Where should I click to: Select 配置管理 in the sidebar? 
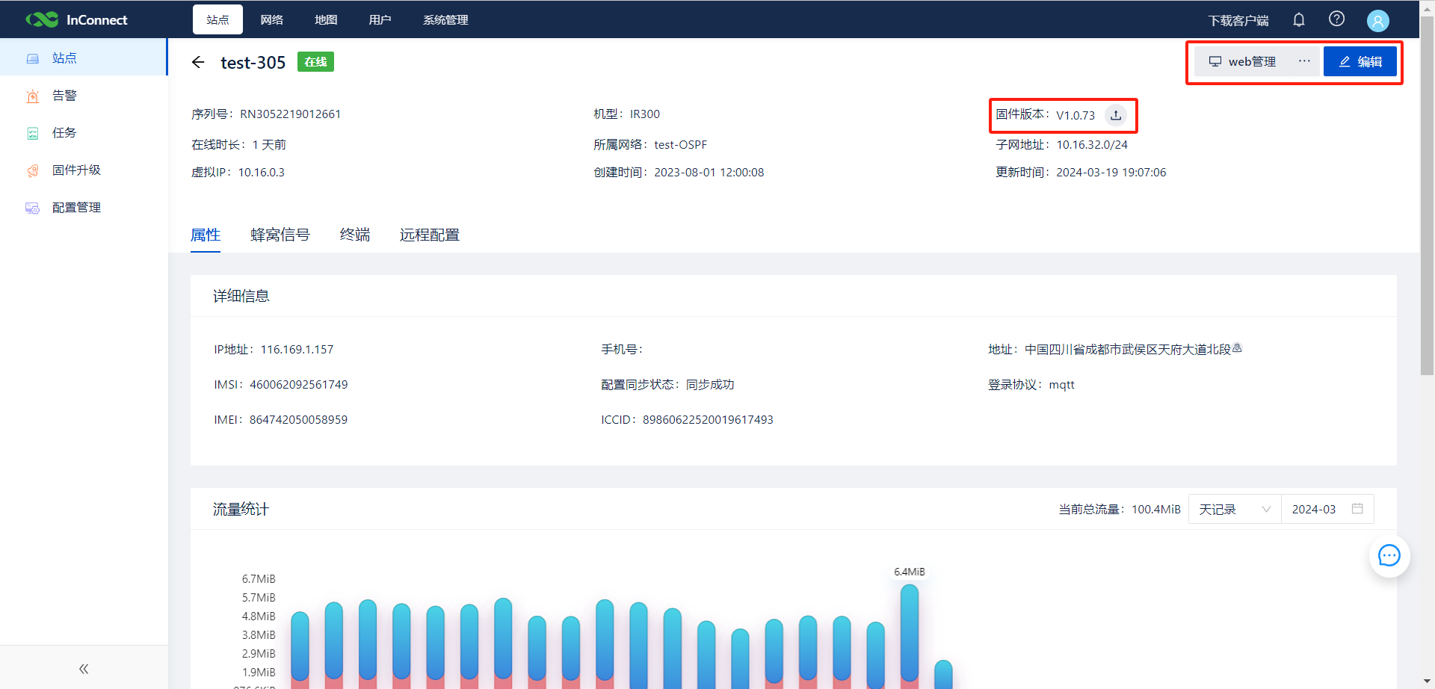(x=84, y=208)
